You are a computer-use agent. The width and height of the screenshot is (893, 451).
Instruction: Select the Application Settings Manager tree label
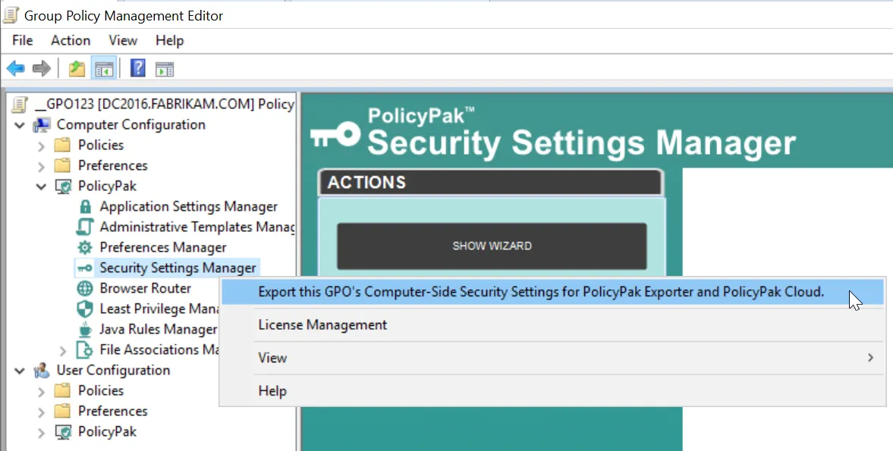pyautogui.click(x=188, y=206)
